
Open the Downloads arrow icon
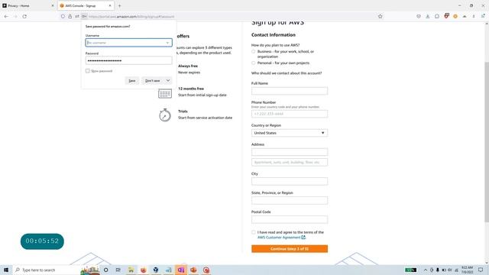tap(428, 17)
